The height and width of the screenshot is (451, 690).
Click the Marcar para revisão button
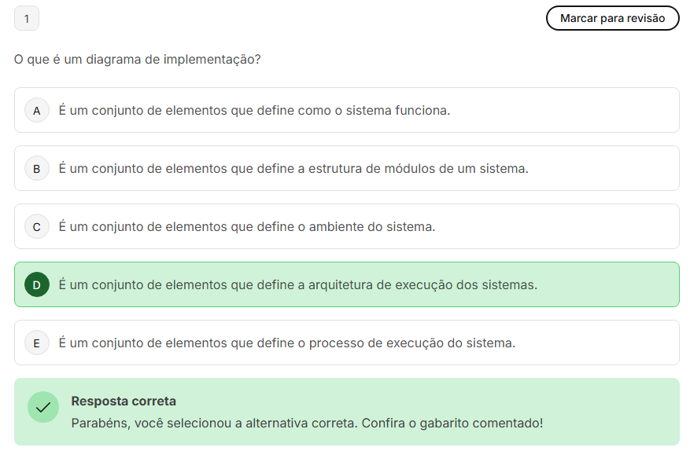[x=613, y=18]
